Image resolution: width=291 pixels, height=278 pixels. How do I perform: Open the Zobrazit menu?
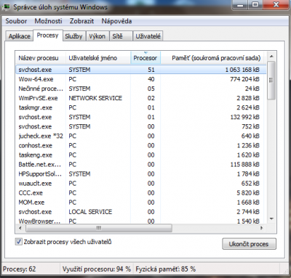(81, 21)
